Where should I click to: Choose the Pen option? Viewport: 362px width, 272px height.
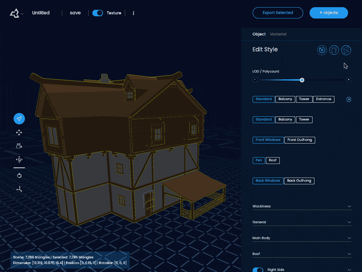pos(259,160)
